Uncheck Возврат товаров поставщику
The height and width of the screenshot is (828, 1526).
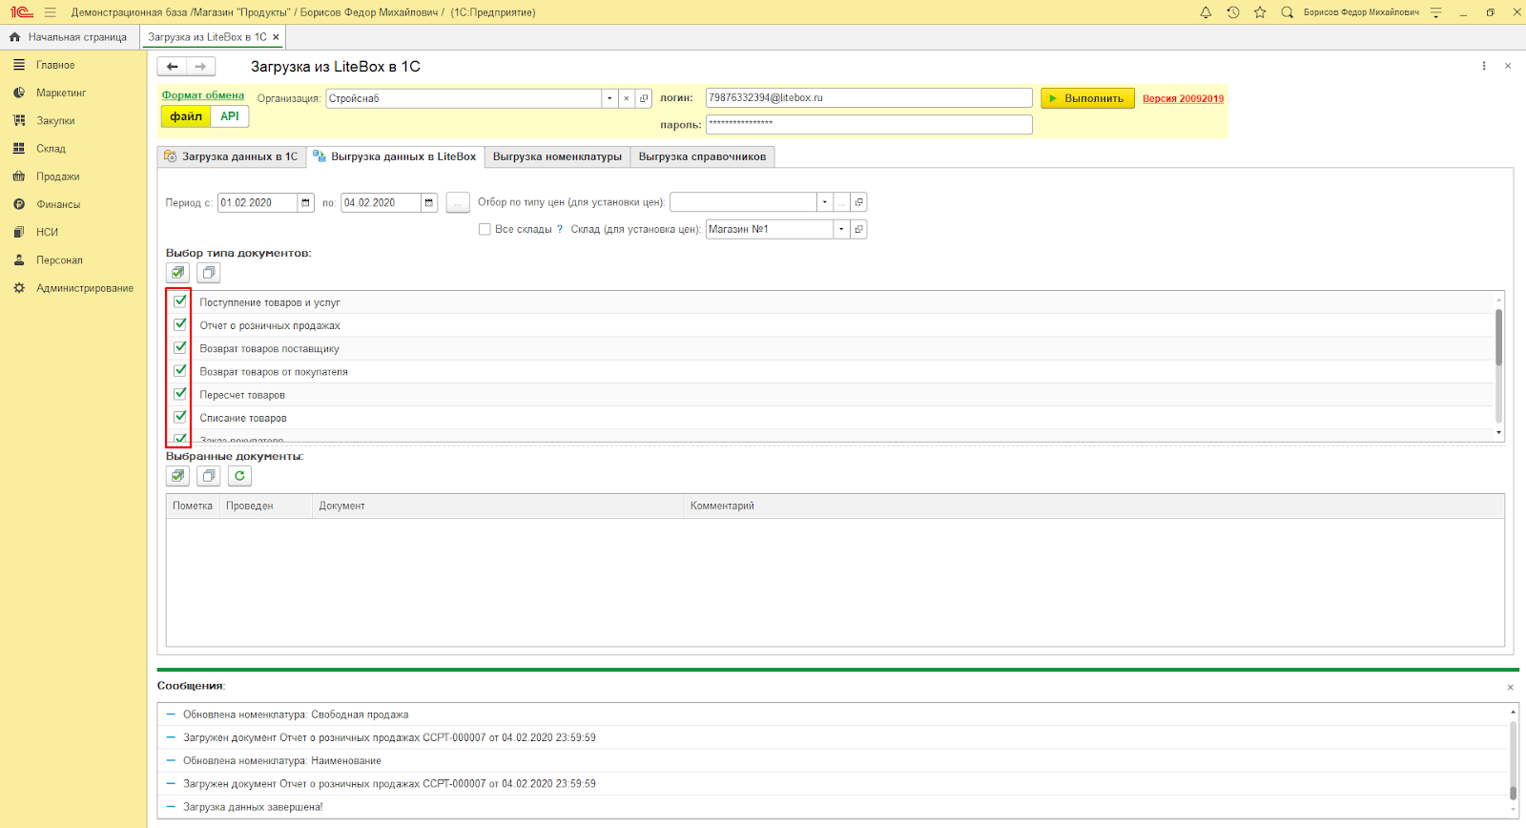click(x=180, y=347)
